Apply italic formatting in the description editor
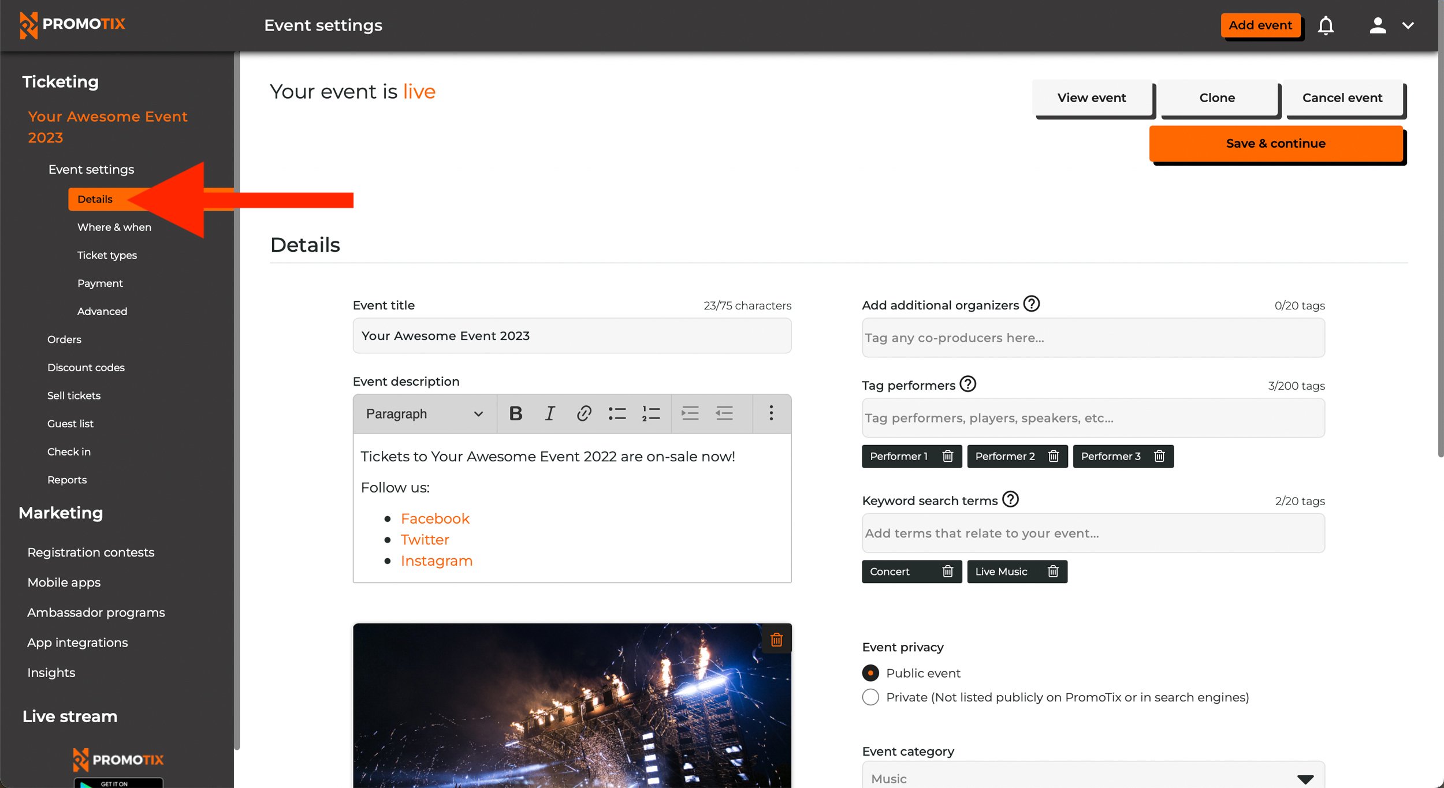 (549, 413)
